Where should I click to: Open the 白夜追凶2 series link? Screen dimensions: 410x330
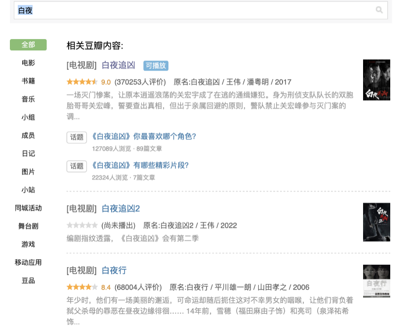(x=121, y=208)
